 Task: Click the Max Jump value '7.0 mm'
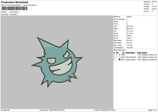pyautogui.click(x=129, y=45)
